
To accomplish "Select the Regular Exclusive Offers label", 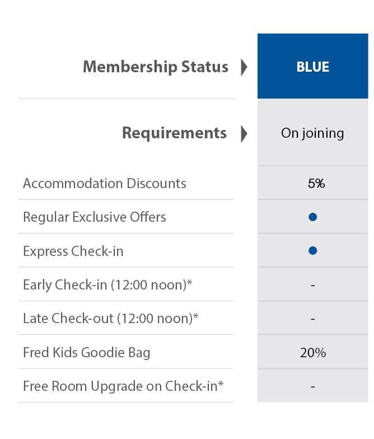I will (x=94, y=217).
